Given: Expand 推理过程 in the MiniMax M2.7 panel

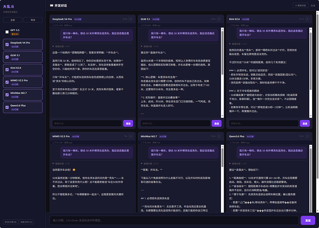Looking at the screenshot, I should (149, 163).
